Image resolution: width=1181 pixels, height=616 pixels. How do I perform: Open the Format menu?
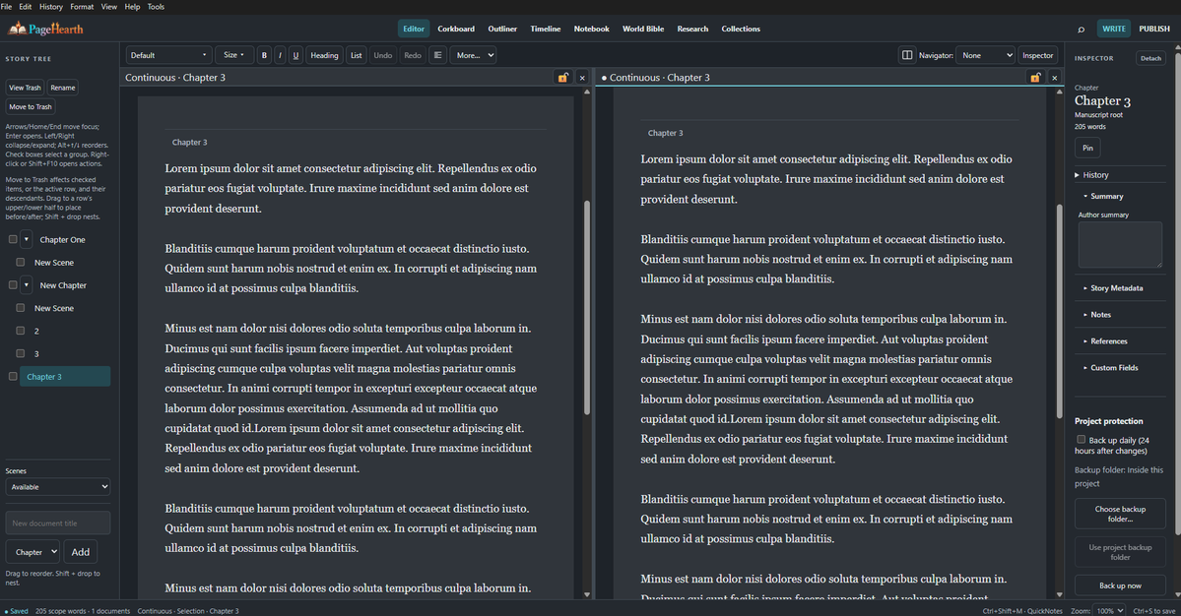[x=82, y=7]
